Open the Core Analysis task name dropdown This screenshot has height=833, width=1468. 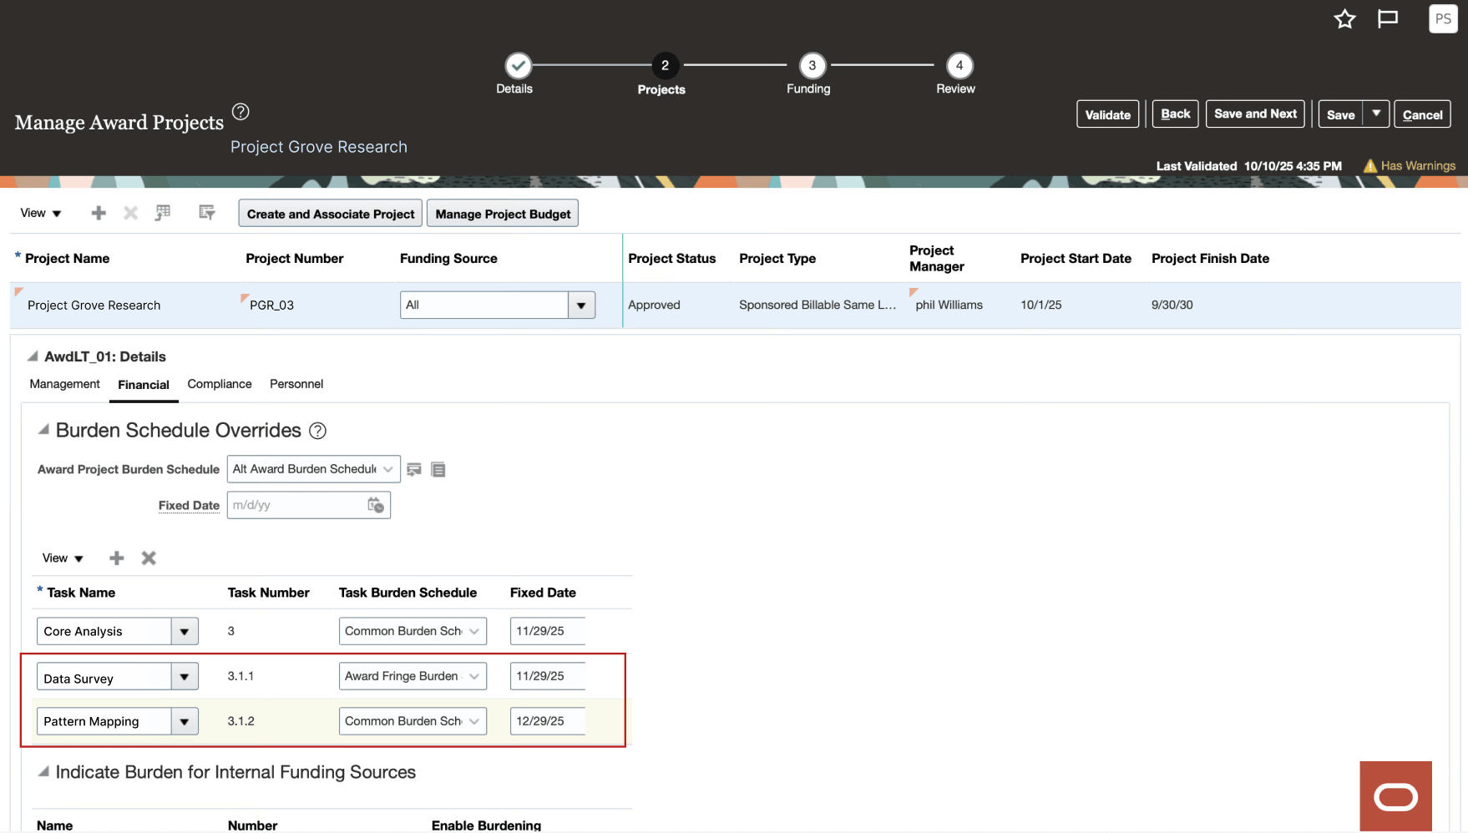coord(185,631)
